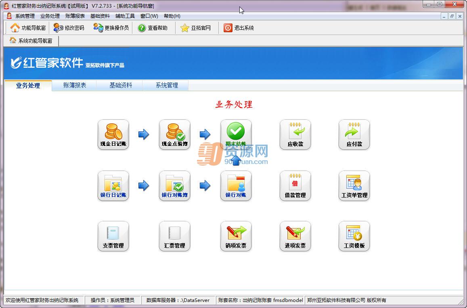Open the 应收款 receivables icon

[295, 135]
